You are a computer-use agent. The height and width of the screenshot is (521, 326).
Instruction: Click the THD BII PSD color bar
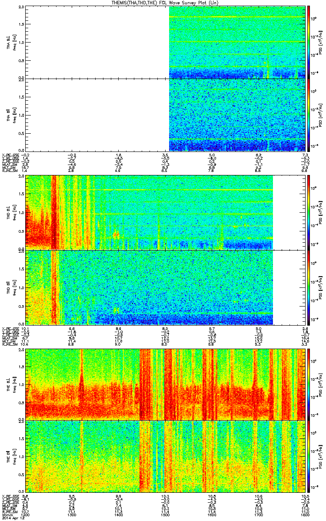tap(309, 287)
